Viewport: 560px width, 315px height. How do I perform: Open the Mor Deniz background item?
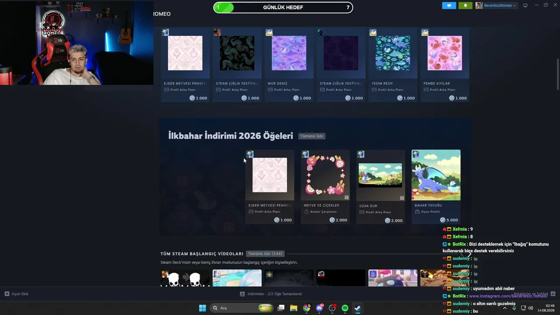(289, 53)
